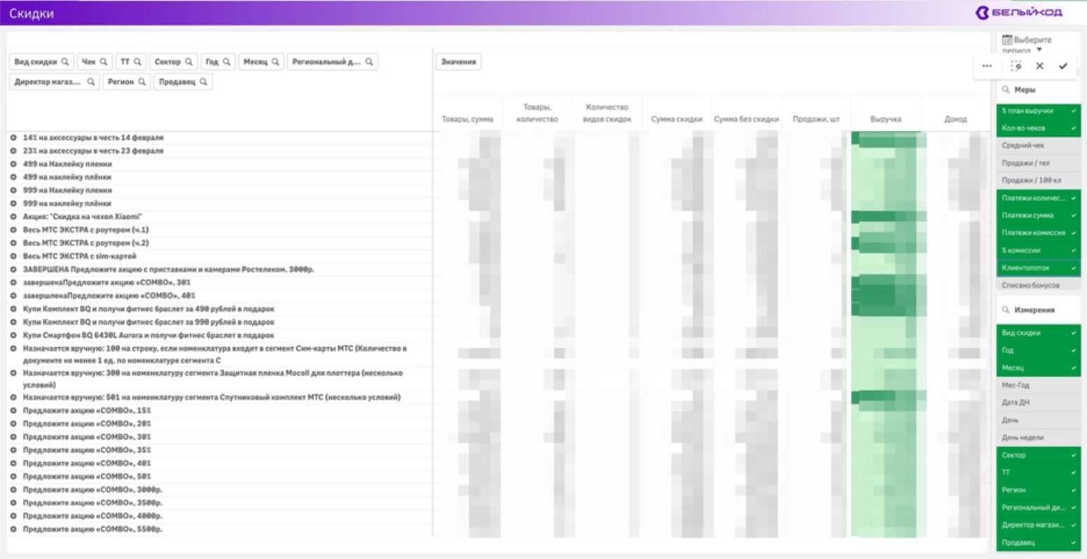The height and width of the screenshot is (559, 1087).
Task: Click the Продажи, шт column header
Action: pyautogui.click(x=816, y=119)
